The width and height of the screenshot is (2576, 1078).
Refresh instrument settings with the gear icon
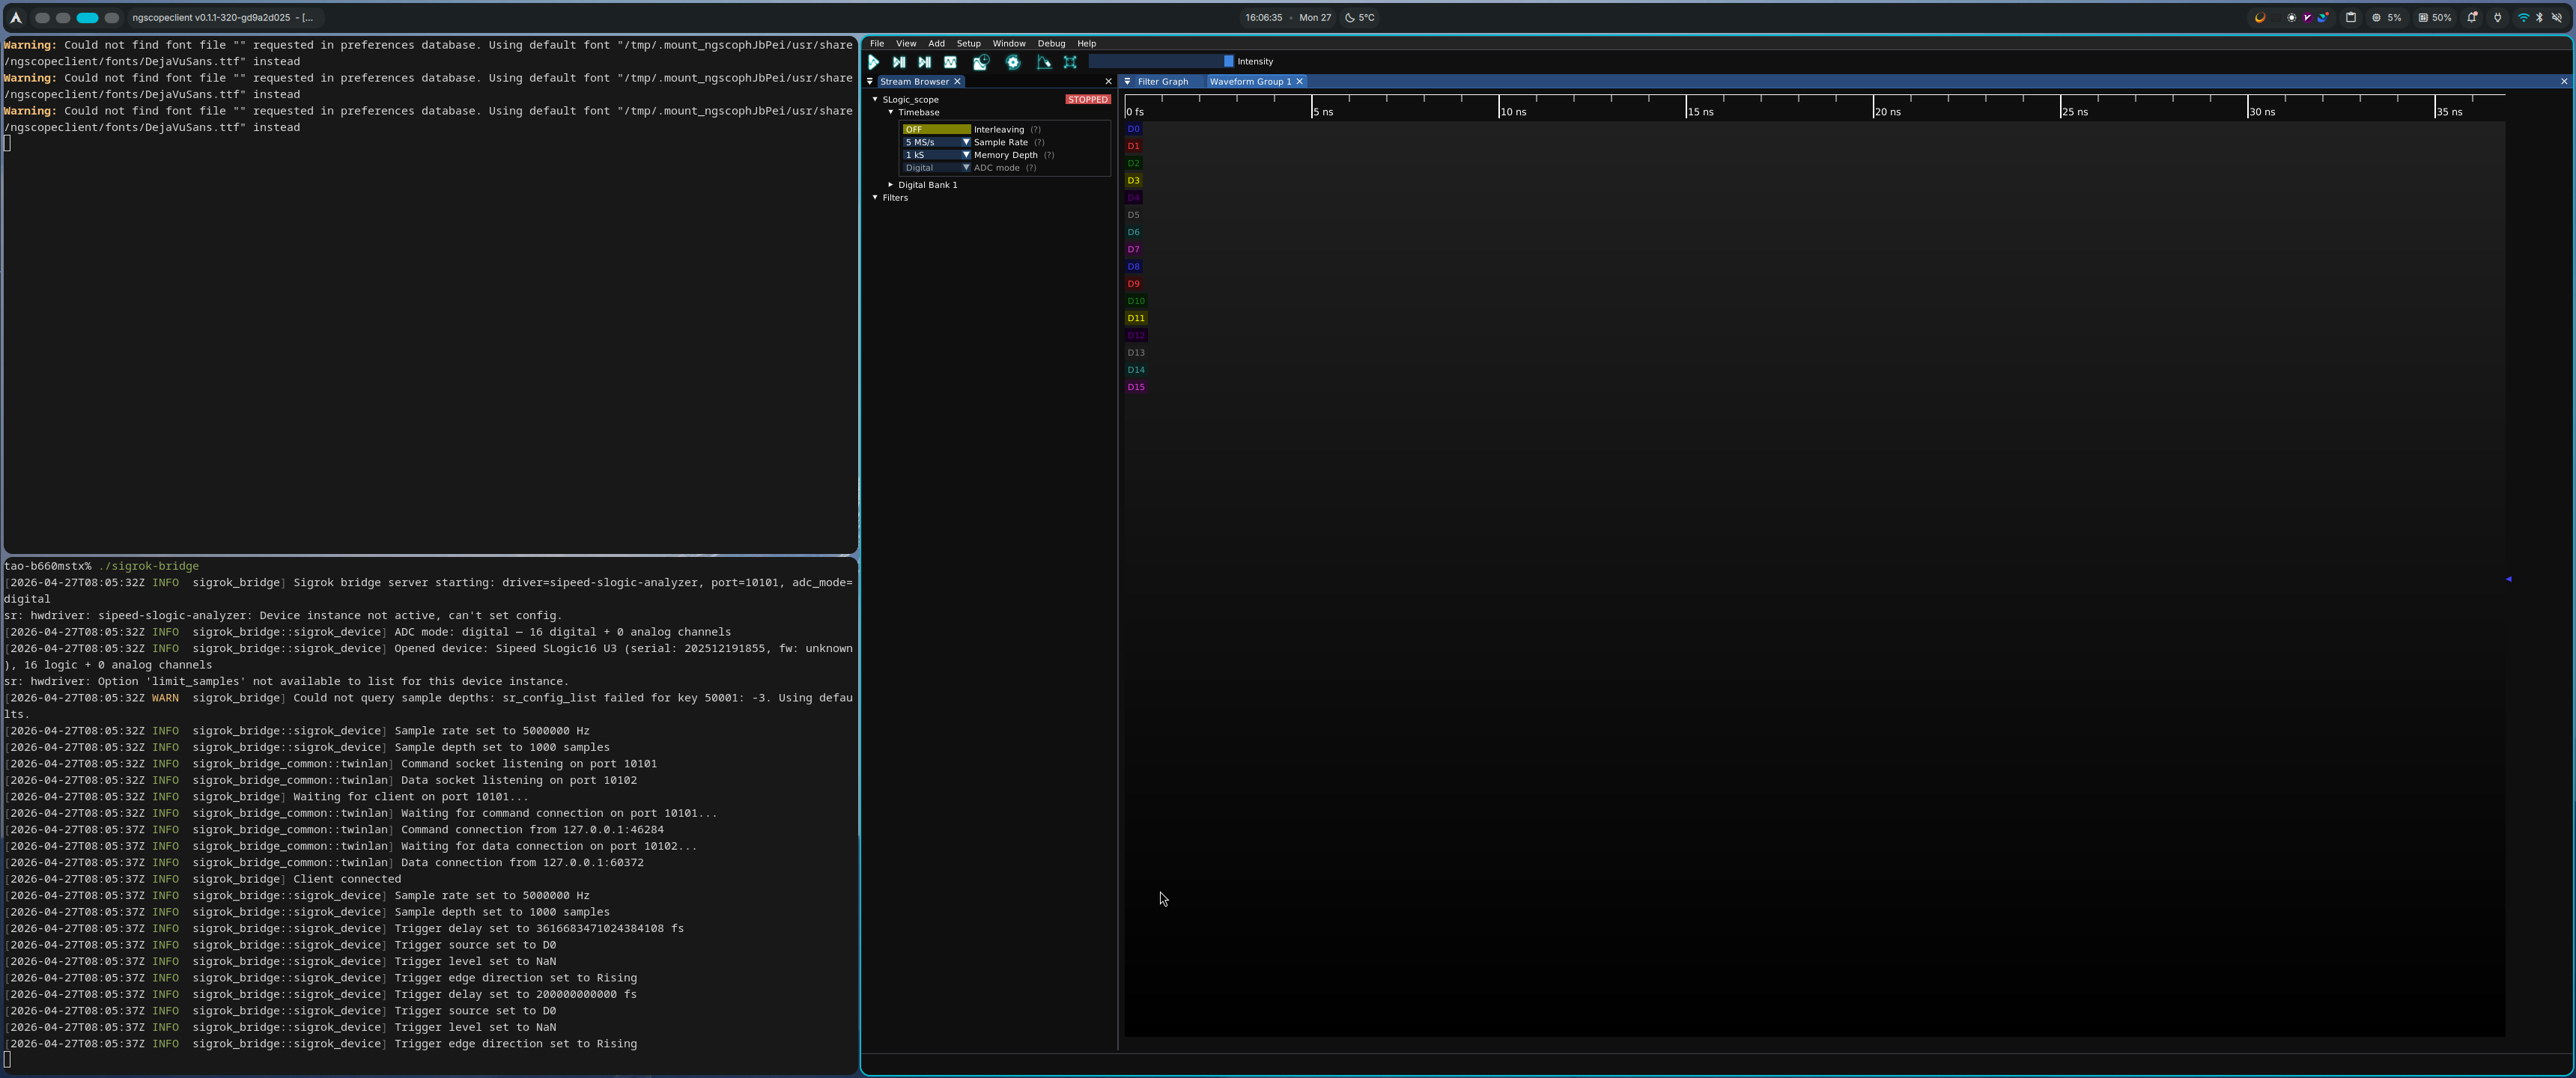click(x=1013, y=62)
